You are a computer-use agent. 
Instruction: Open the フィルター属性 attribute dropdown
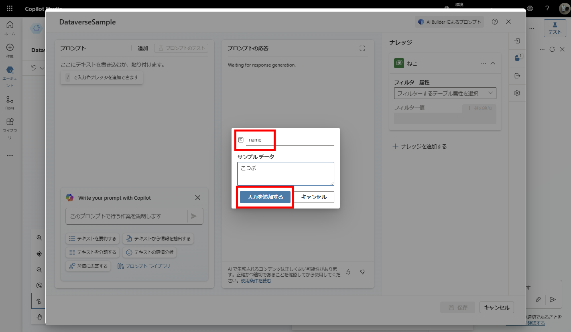tap(445, 93)
